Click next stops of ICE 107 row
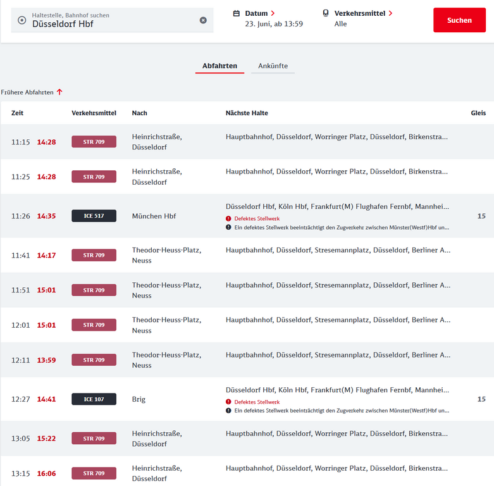494x486 pixels. [x=337, y=390]
